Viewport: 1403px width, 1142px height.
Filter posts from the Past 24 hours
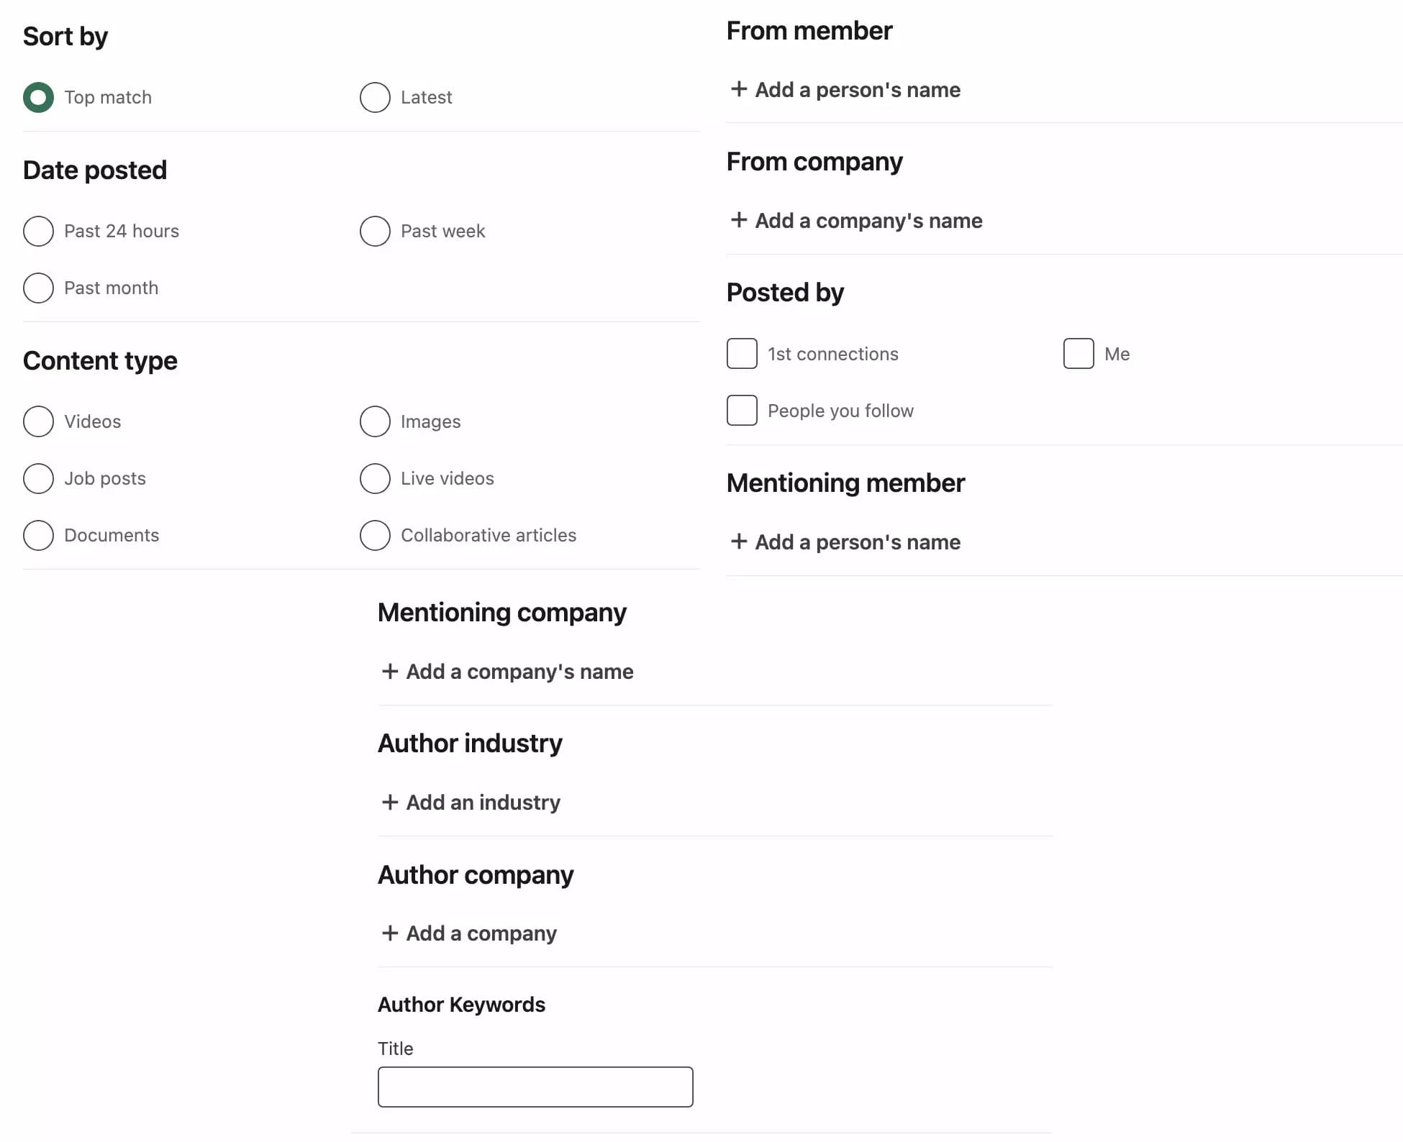[x=39, y=231]
